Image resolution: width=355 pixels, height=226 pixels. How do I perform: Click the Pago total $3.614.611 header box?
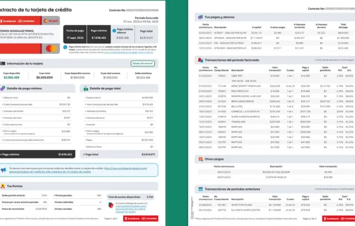[x=146, y=34]
